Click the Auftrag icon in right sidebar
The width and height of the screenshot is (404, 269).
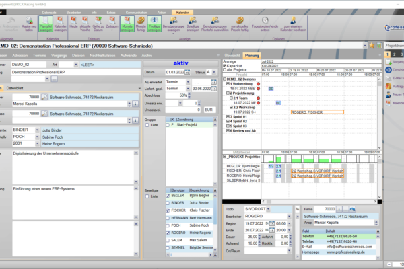(389, 86)
